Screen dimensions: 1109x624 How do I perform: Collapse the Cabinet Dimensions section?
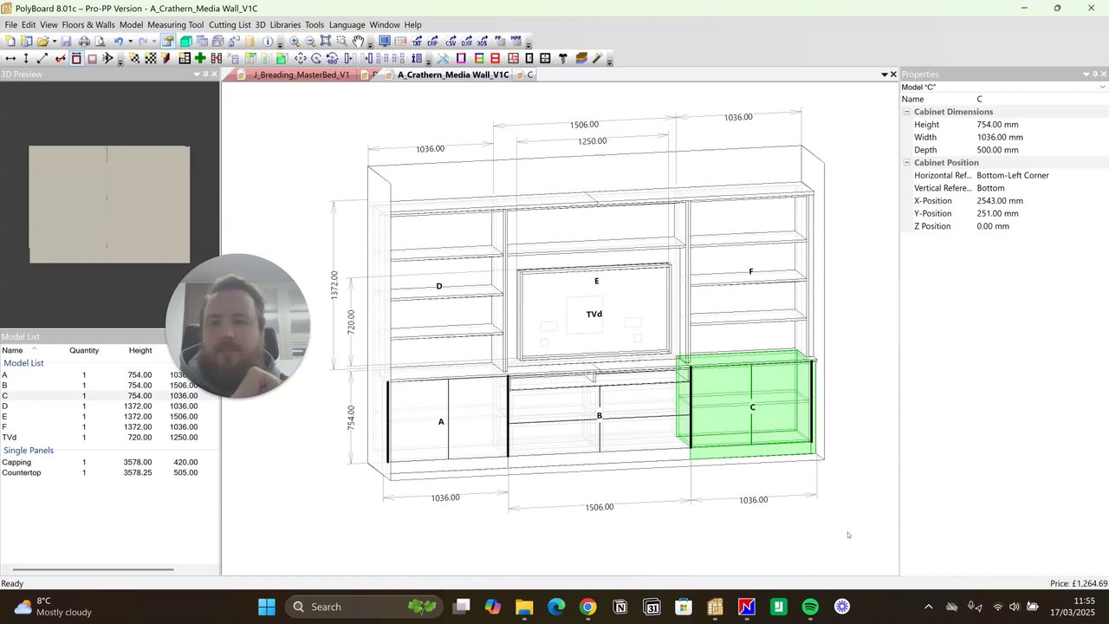click(907, 112)
